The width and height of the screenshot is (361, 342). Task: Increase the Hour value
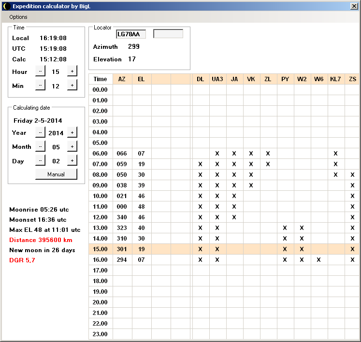(x=72, y=71)
